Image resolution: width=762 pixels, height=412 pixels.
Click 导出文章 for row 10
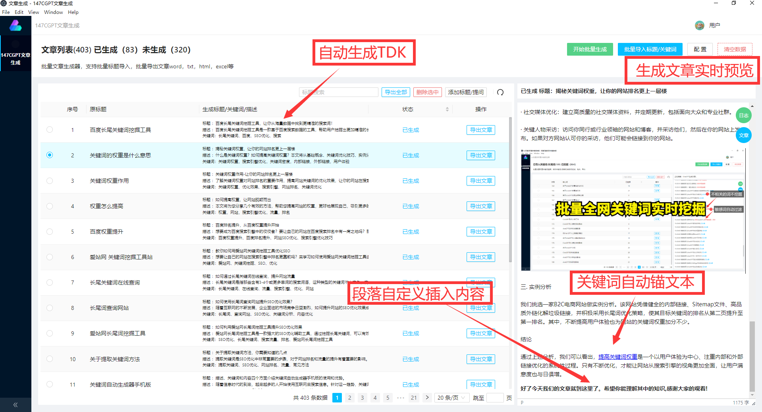coord(480,359)
